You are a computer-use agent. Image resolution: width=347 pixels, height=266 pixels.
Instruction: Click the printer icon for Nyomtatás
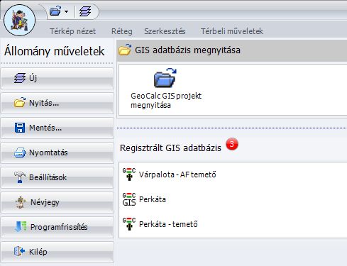[x=20, y=153]
